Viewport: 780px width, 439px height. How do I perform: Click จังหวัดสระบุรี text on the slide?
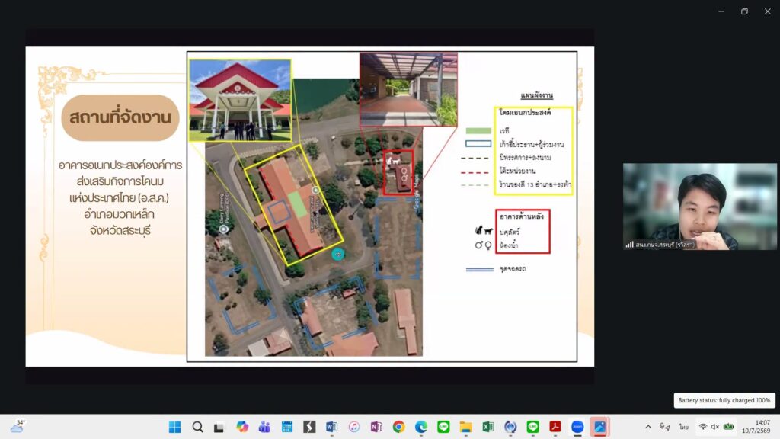coord(120,230)
